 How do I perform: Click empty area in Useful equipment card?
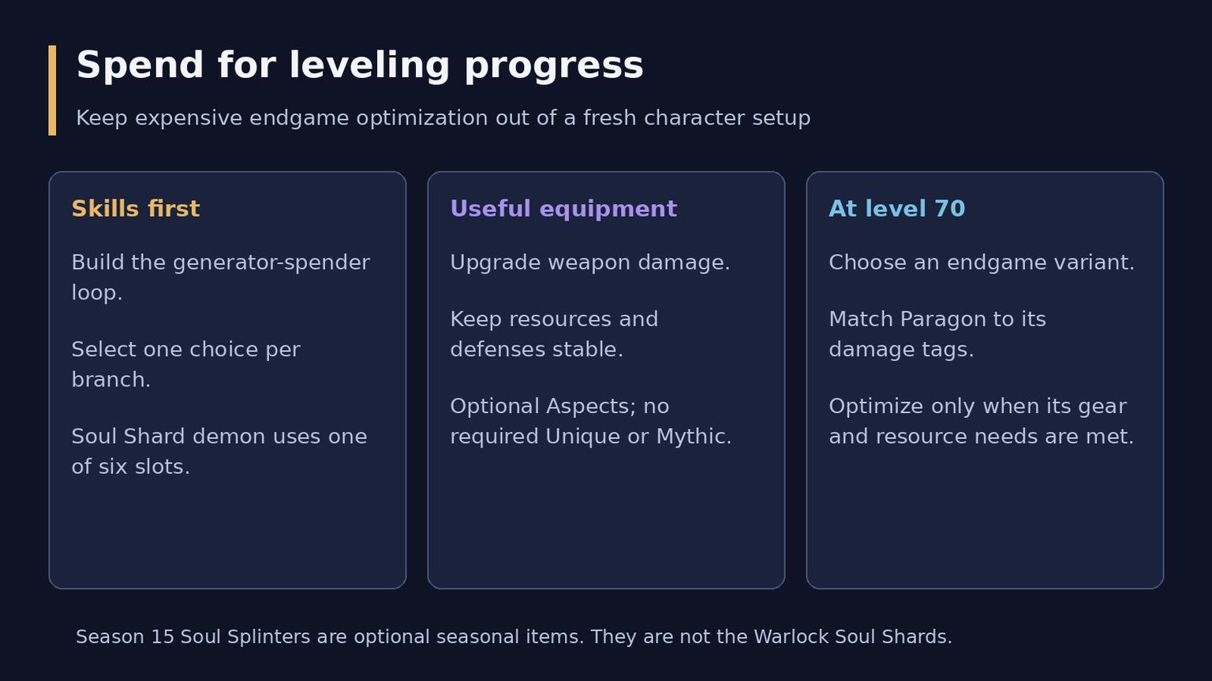(606, 520)
